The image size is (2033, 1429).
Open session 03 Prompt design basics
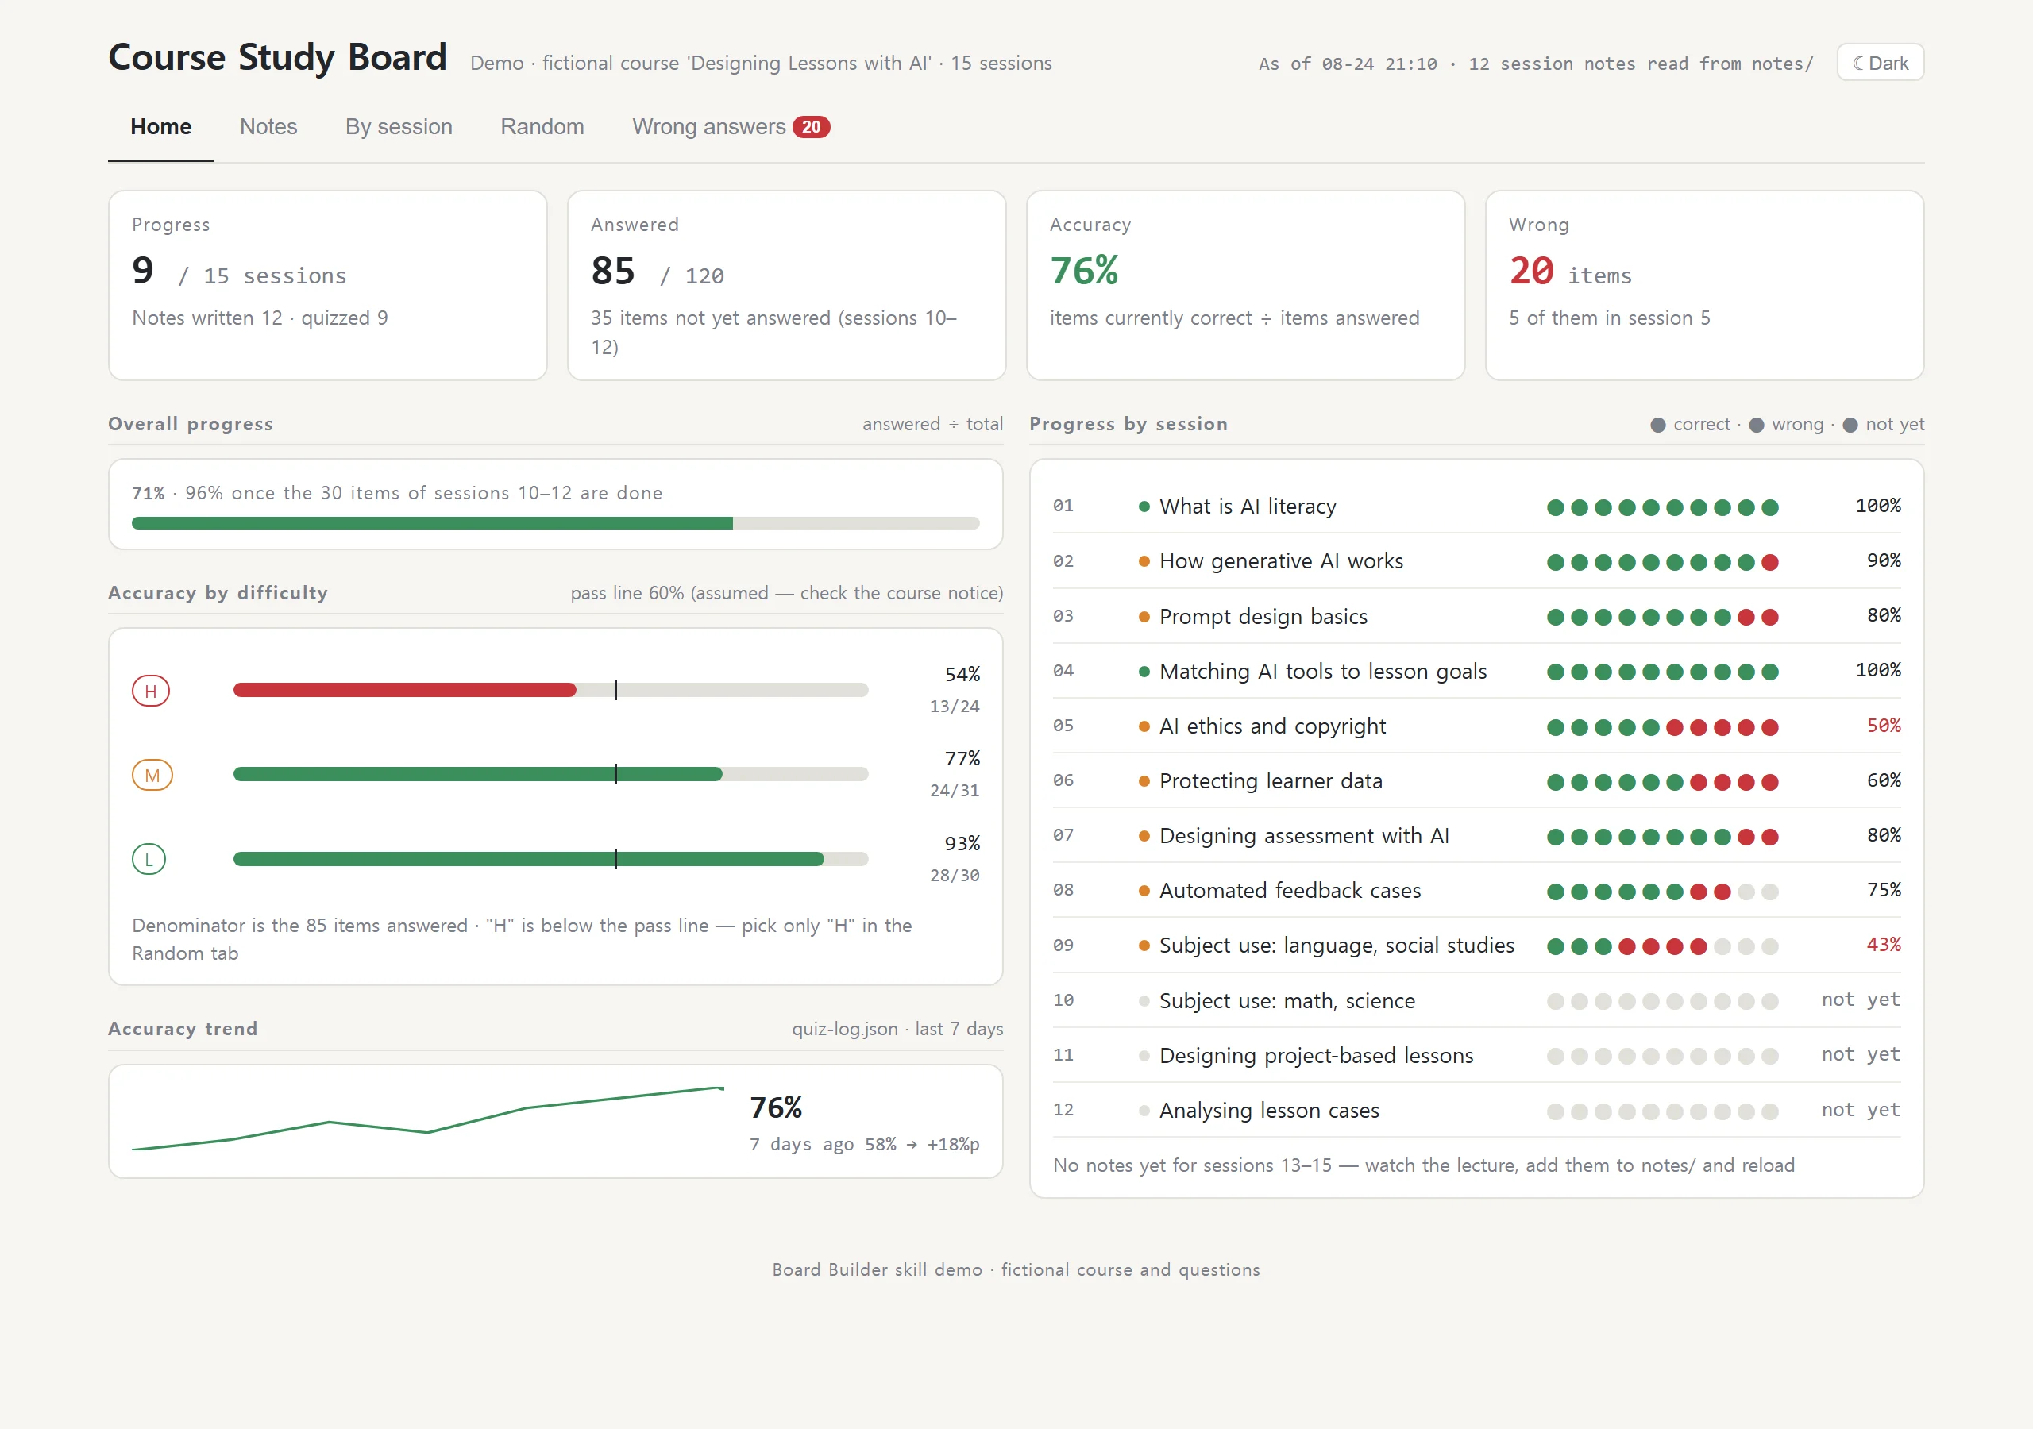click(1476, 615)
